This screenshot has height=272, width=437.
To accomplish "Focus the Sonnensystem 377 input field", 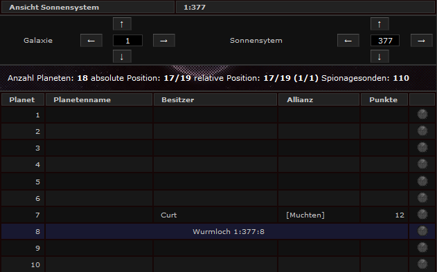I will tap(385, 41).
